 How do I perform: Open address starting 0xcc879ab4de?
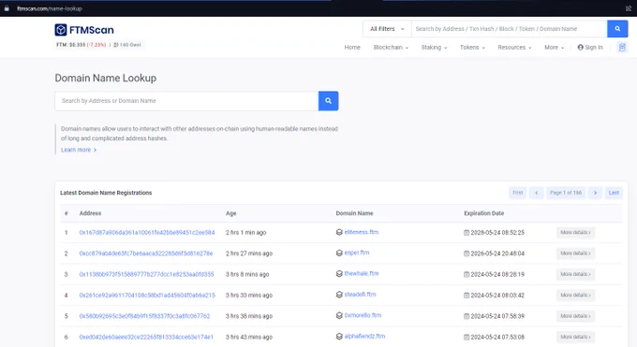146,253
